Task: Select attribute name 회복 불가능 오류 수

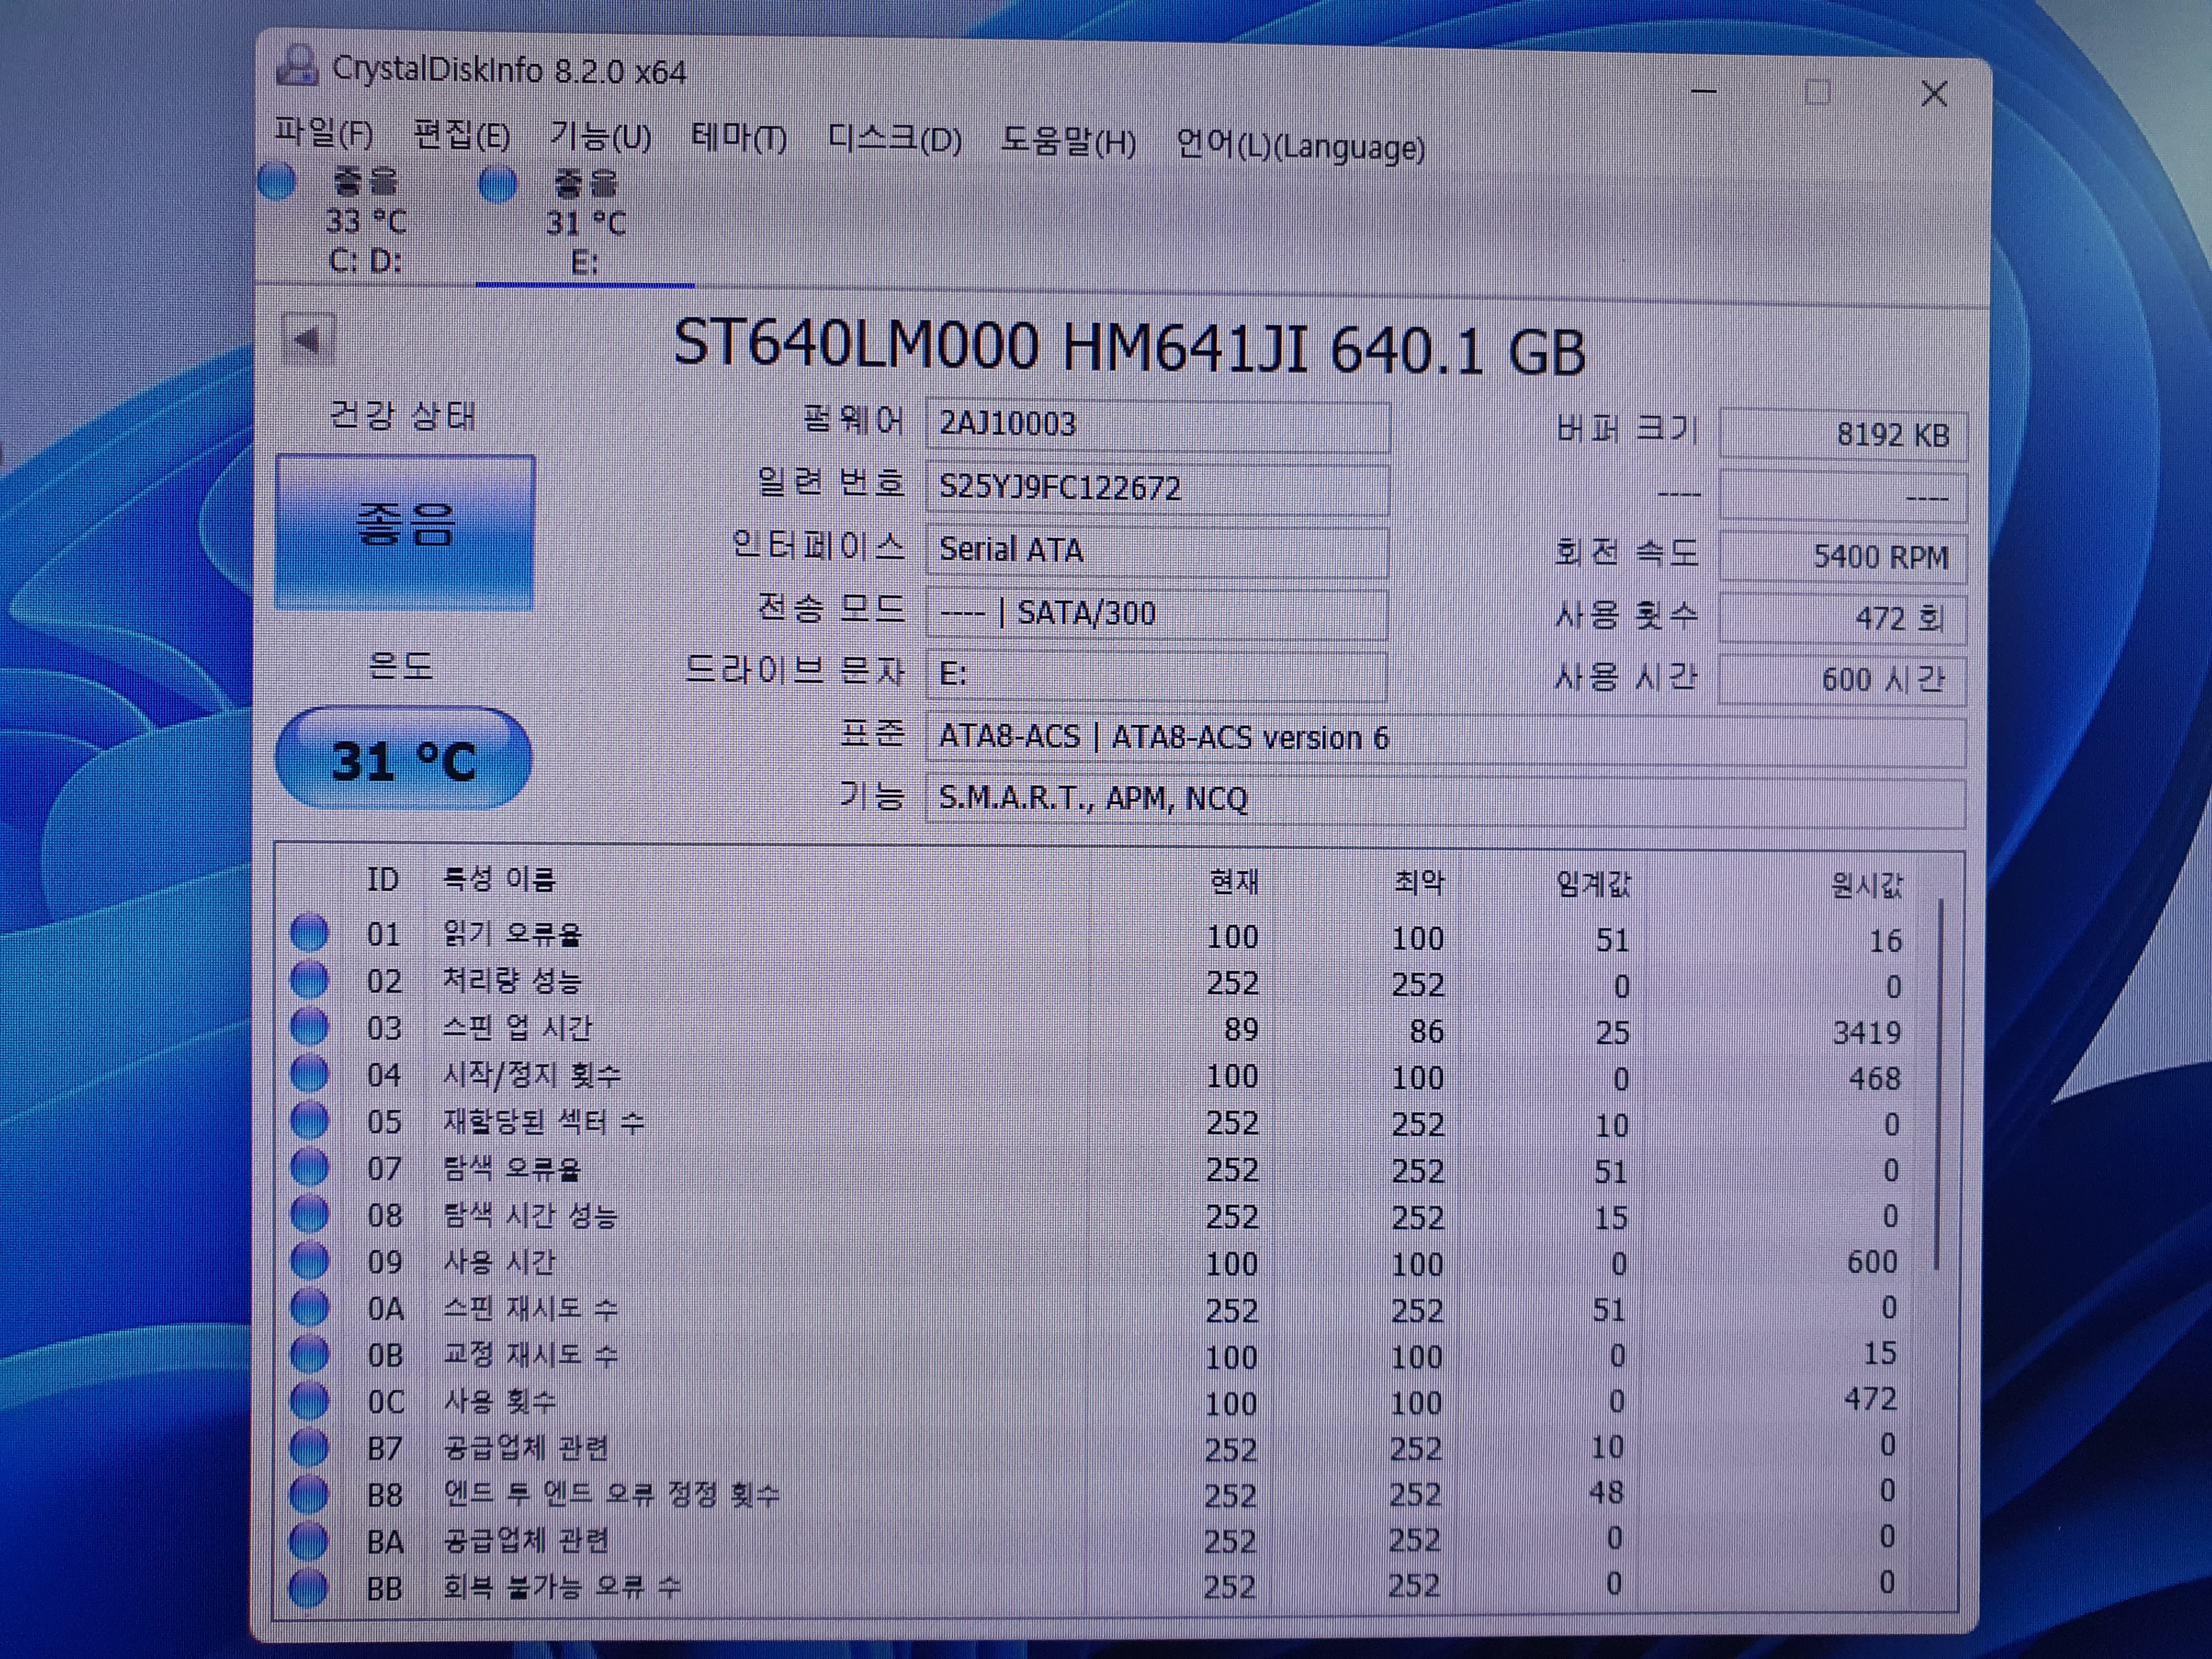Action: (x=562, y=1588)
